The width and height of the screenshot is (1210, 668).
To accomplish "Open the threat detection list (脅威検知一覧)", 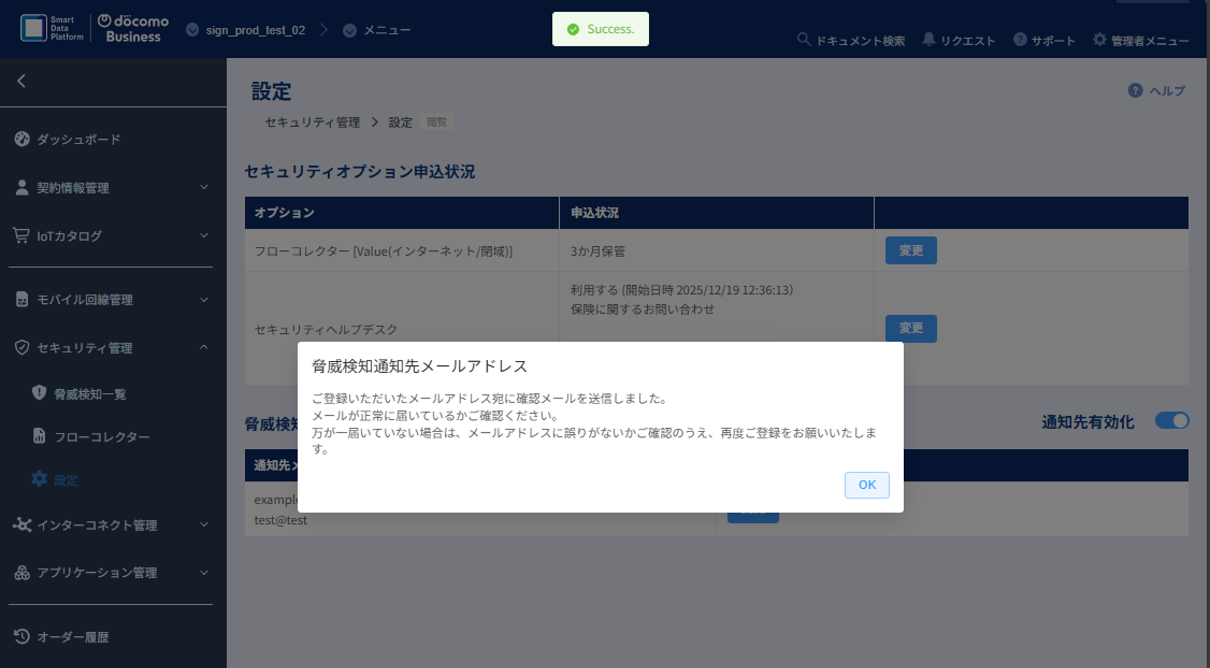I will (90, 394).
